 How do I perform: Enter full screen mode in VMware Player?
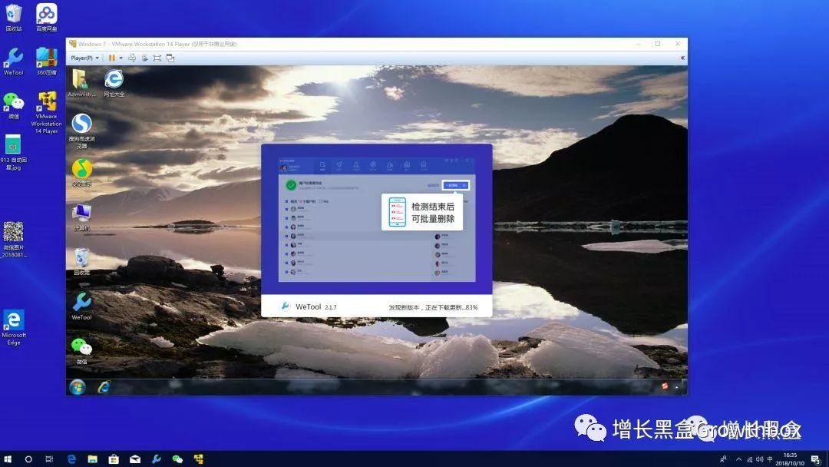157,58
